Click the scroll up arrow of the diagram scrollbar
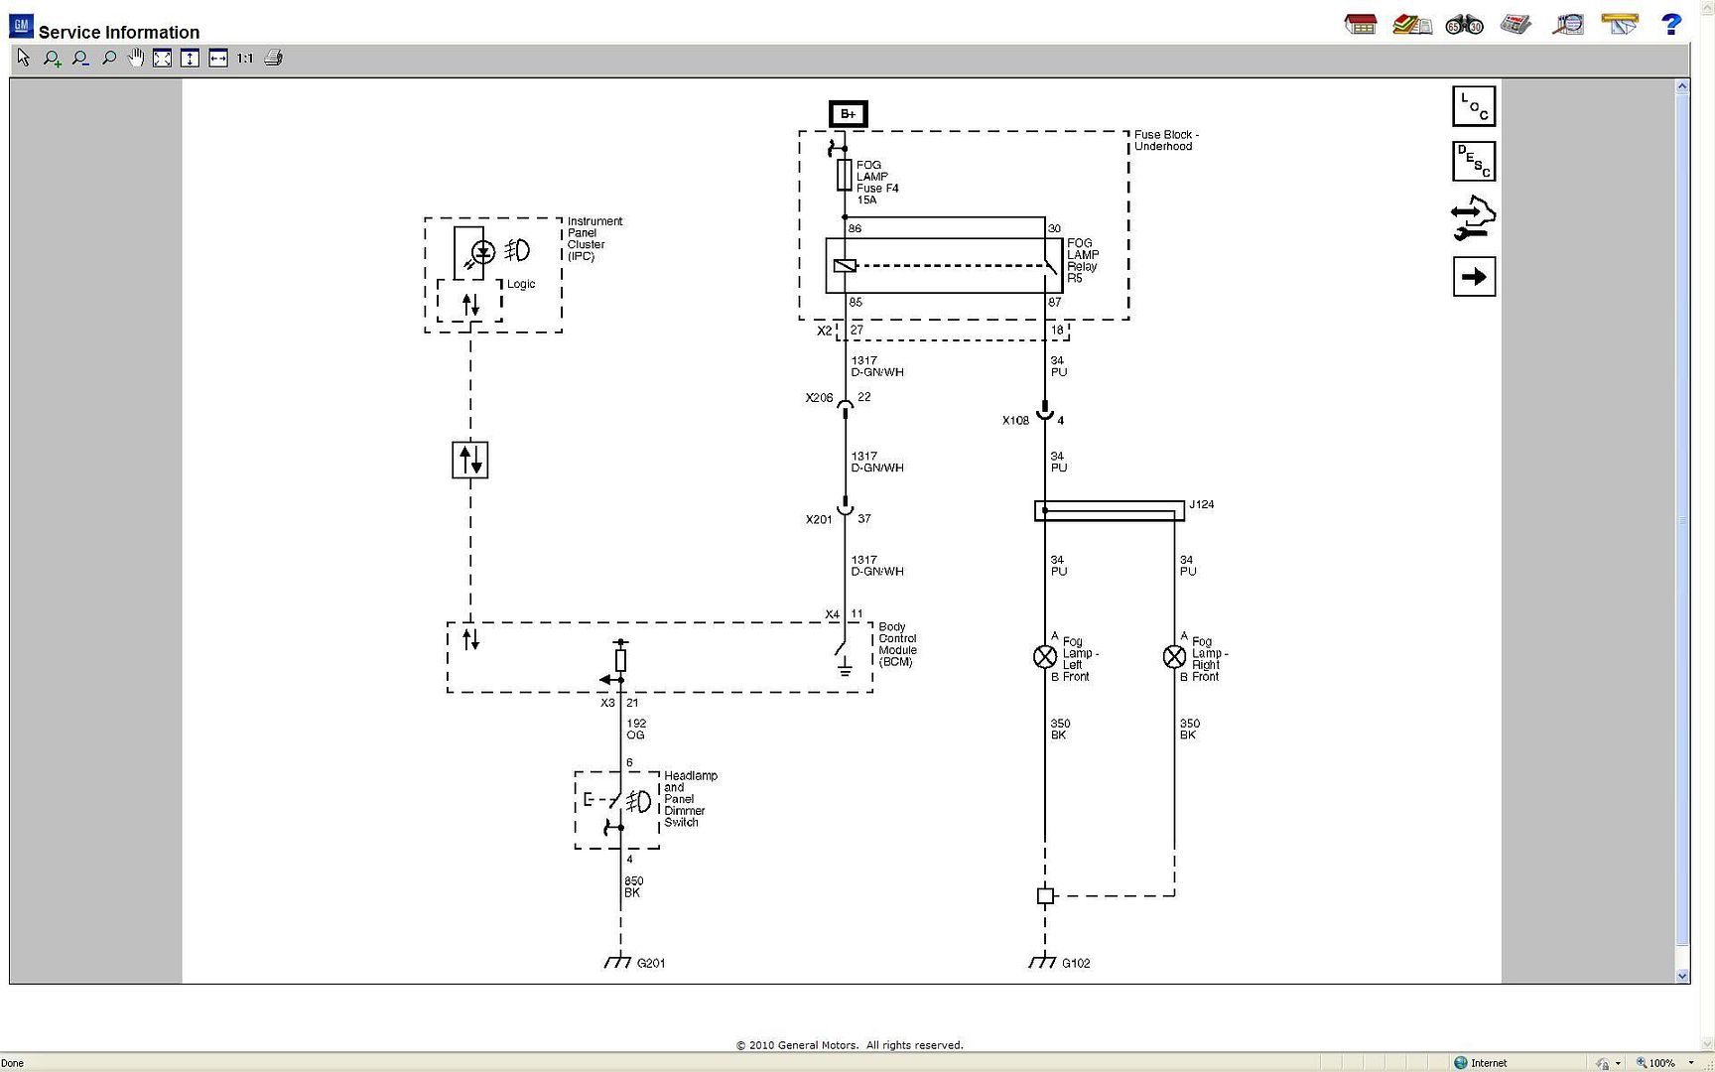This screenshot has width=1715, height=1072. coord(1682,86)
